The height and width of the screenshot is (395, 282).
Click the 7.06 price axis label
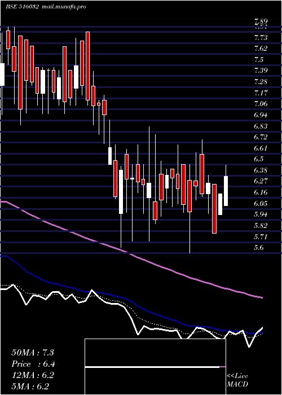click(261, 104)
